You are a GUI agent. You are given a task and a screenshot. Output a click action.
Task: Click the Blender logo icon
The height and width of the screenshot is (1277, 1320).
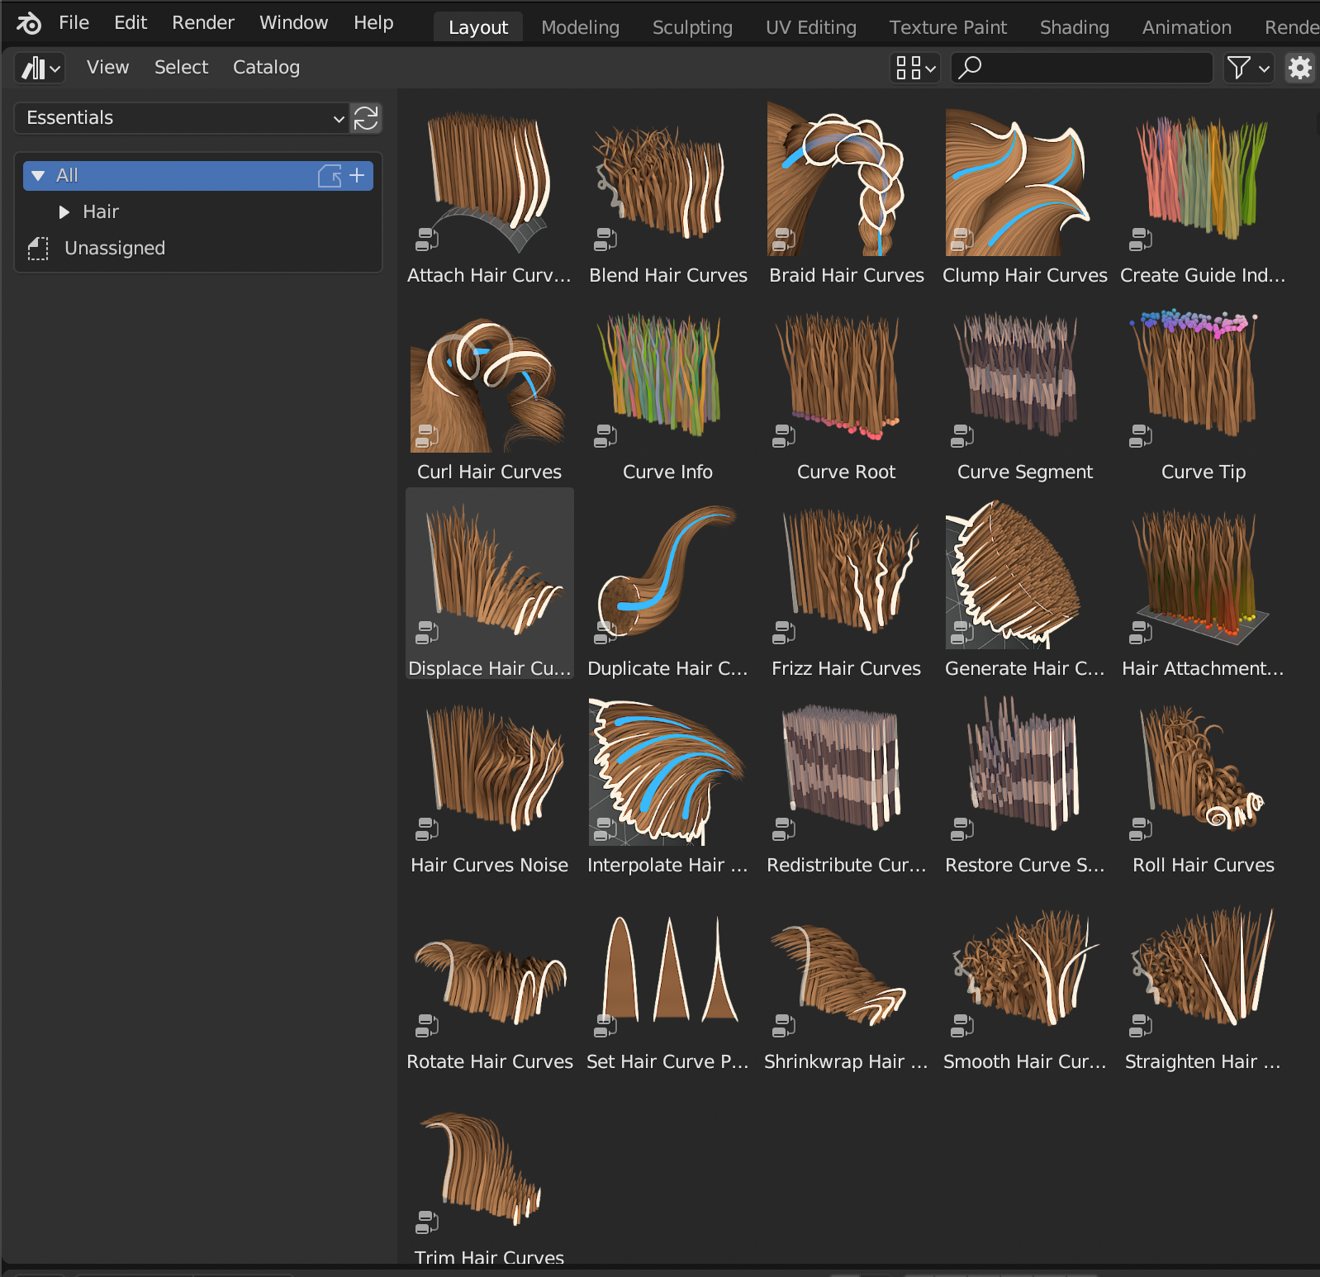[x=29, y=23]
